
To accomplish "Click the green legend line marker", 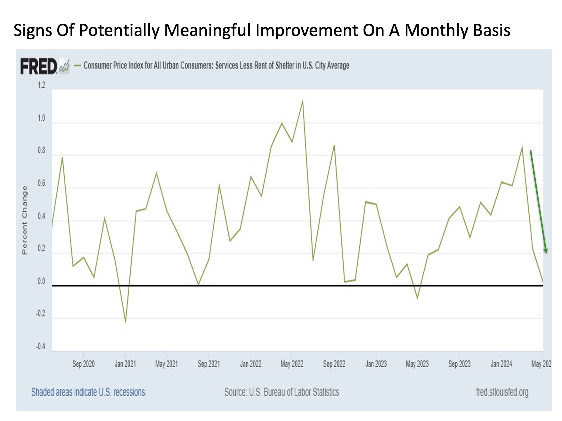I will tap(77, 65).
